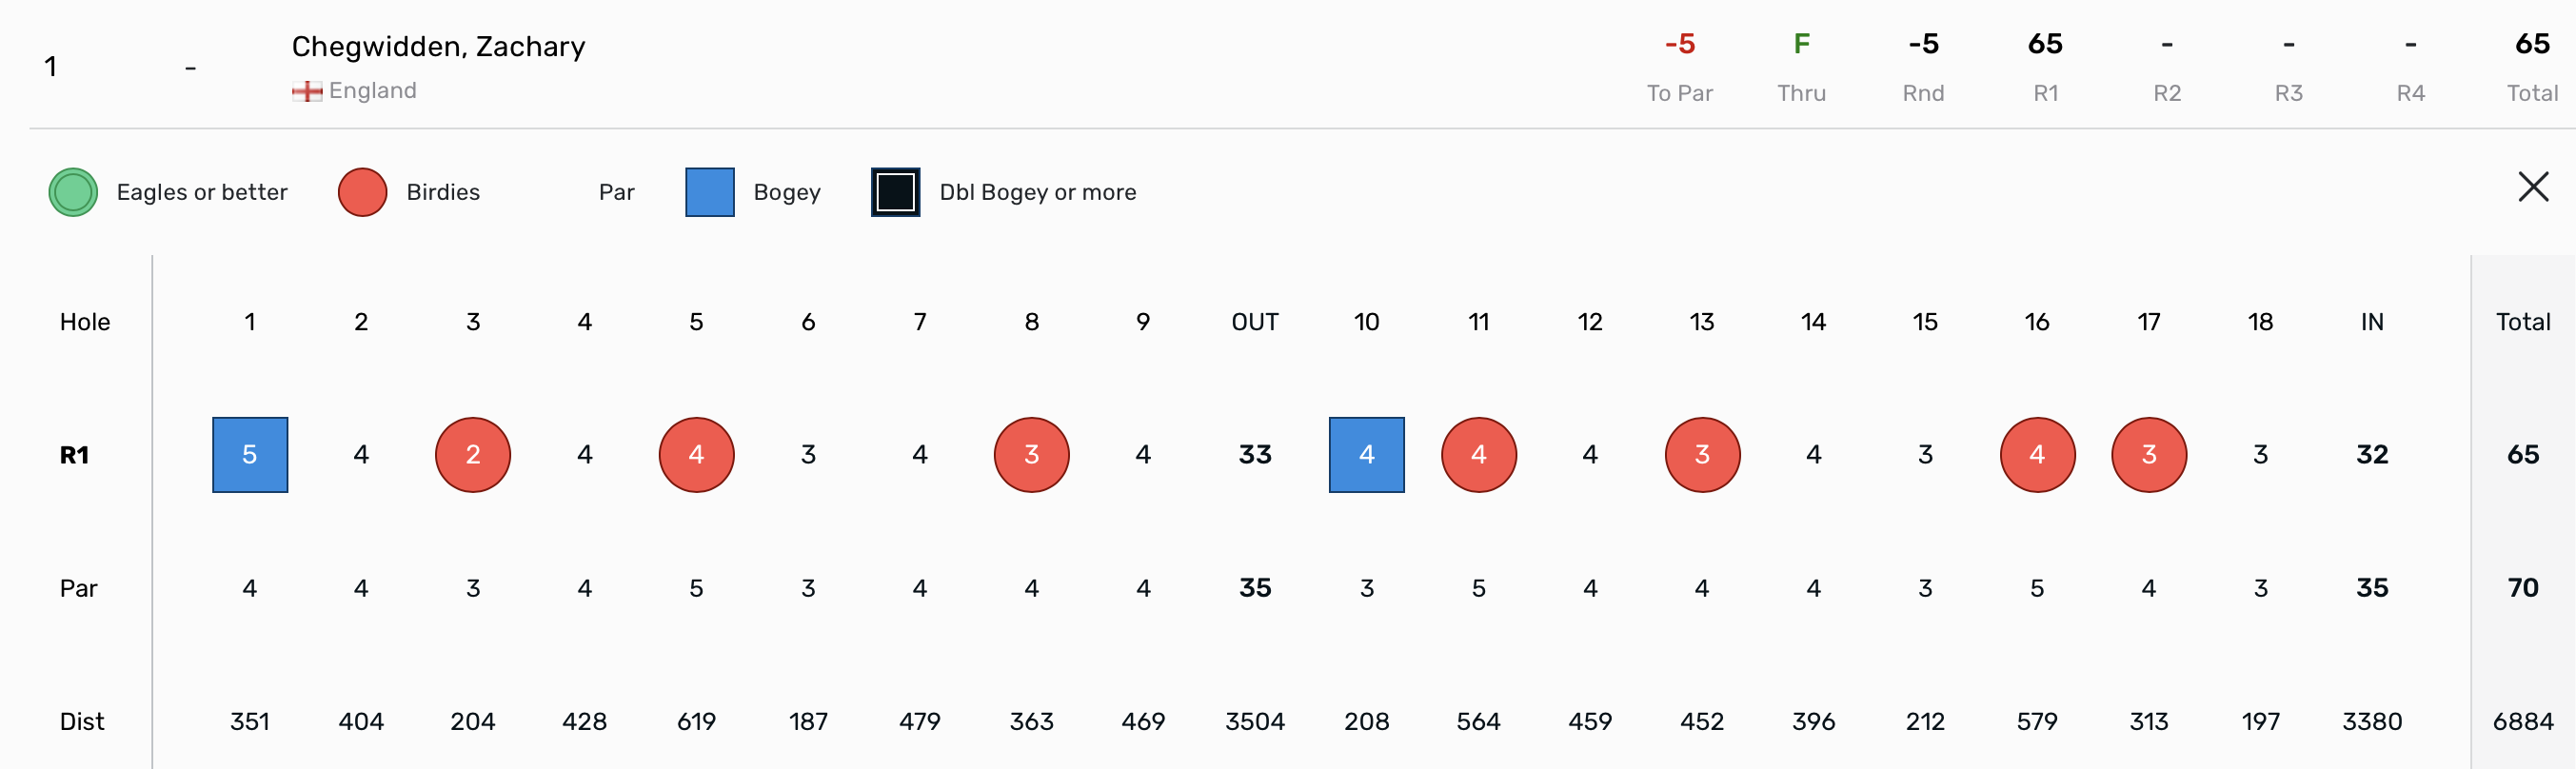Click player name Chegwidden, Zachary
Screen dimensions: 2576x769
(x=438, y=47)
